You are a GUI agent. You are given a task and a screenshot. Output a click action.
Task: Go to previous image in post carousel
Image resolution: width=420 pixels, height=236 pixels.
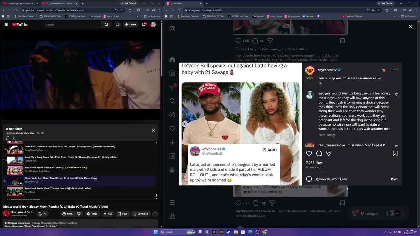(x=185, y=124)
